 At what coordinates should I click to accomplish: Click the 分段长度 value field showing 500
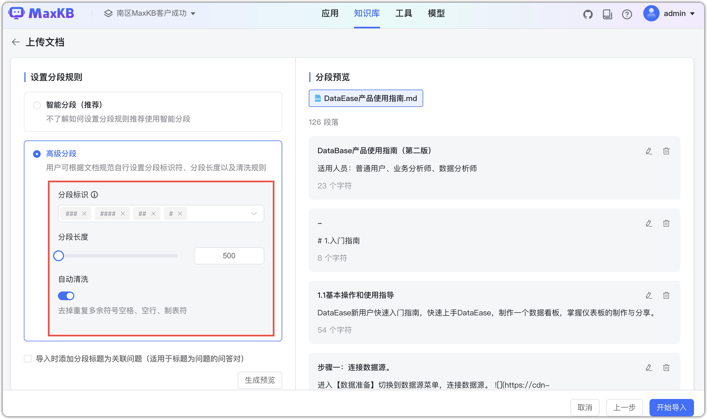[229, 256]
